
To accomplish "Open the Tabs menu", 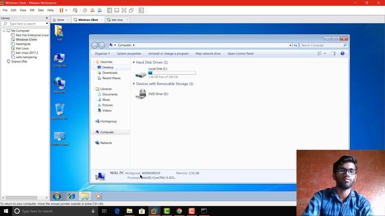I will 41,10.
